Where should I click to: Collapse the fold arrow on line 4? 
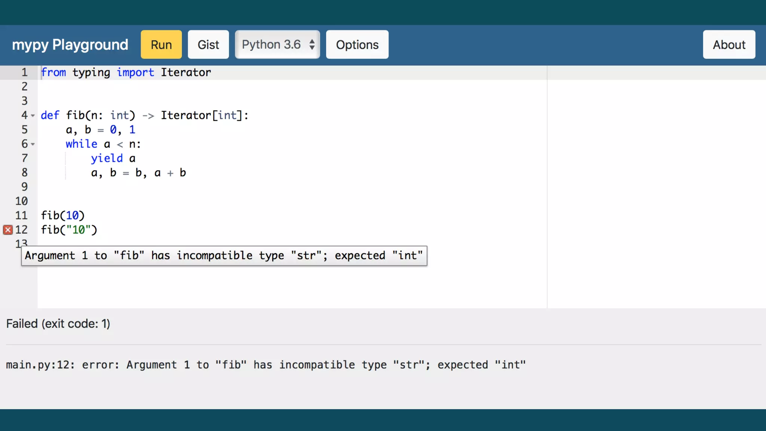click(33, 116)
